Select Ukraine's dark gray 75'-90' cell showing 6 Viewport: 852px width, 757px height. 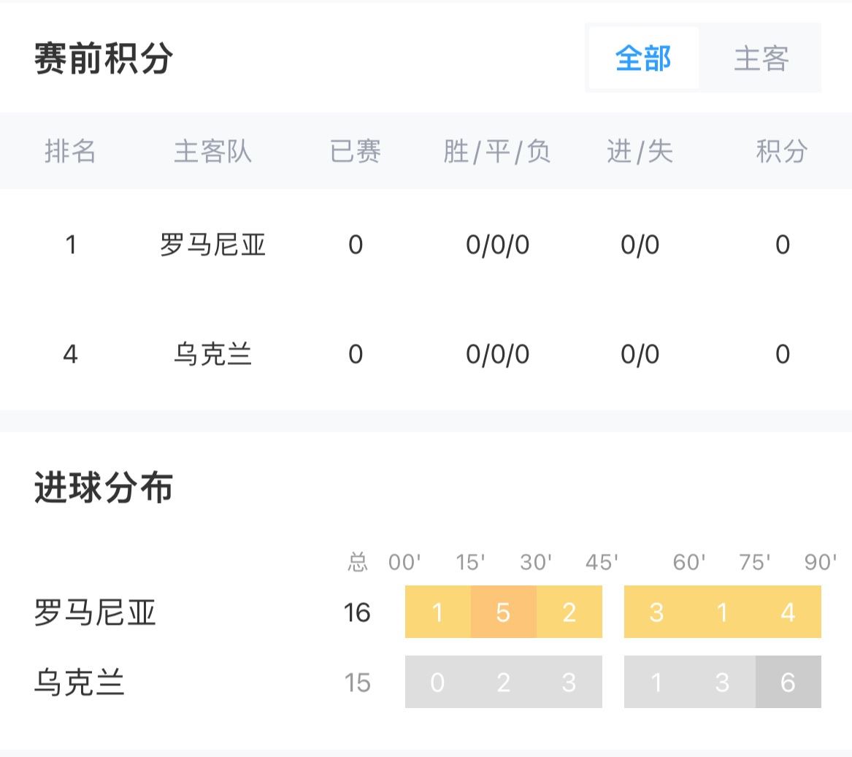pos(788,682)
